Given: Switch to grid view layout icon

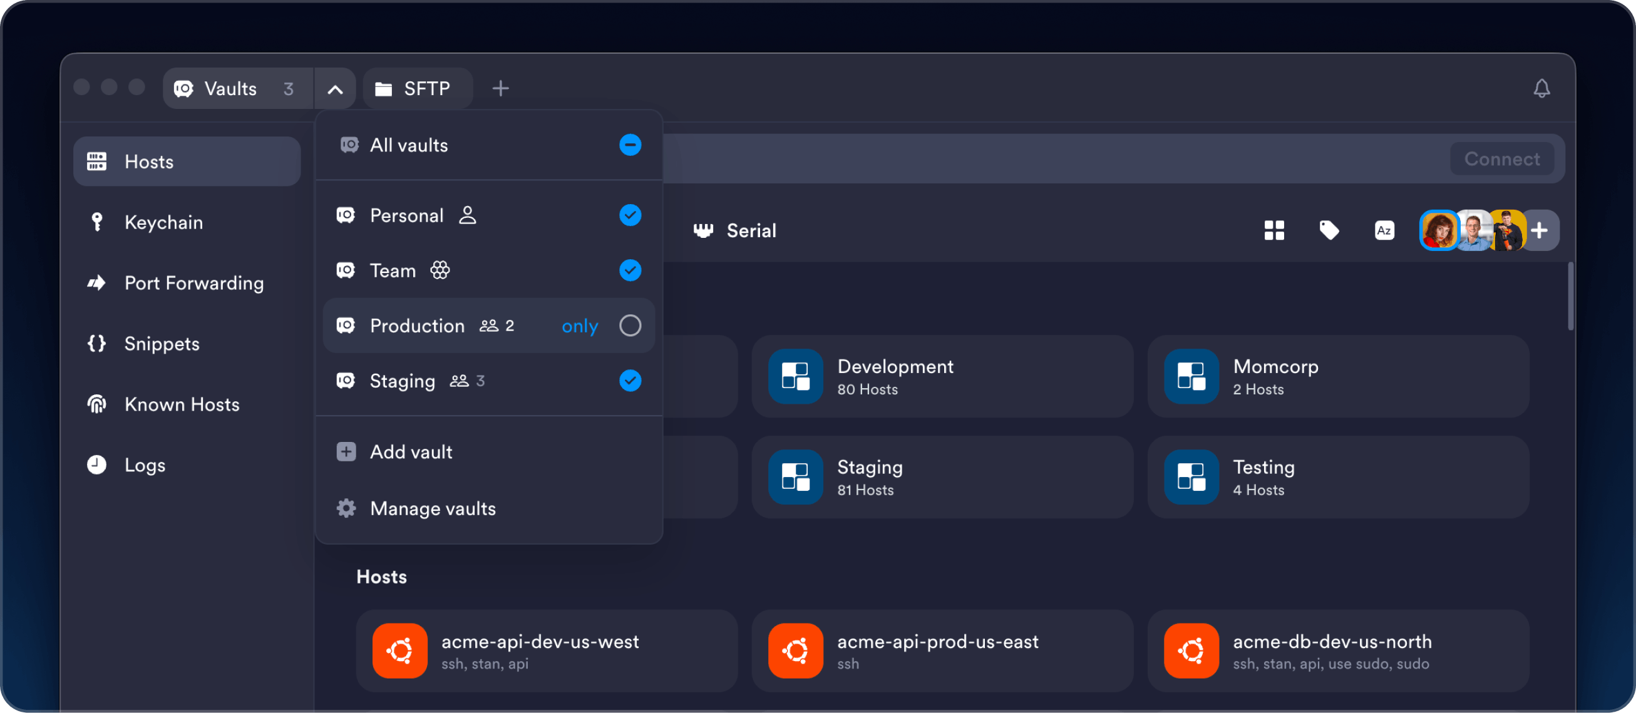Looking at the screenshot, I should (1274, 230).
